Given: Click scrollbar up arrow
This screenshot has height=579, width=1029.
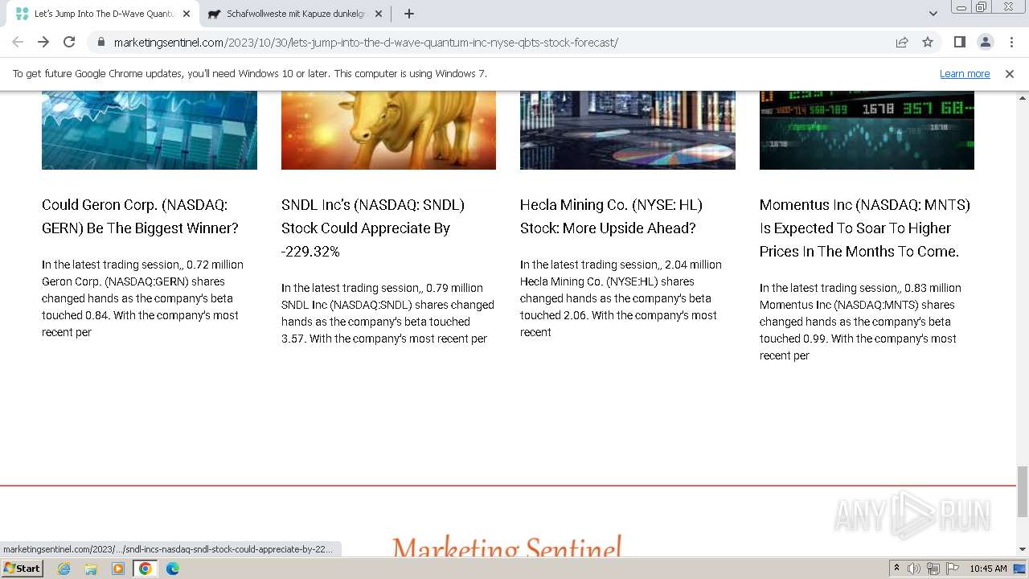Looking at the screenshot, I should [x=1023, y=96].
